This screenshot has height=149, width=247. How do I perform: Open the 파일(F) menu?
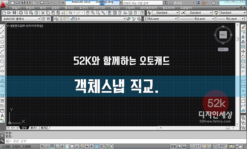[x=16, y=8]
